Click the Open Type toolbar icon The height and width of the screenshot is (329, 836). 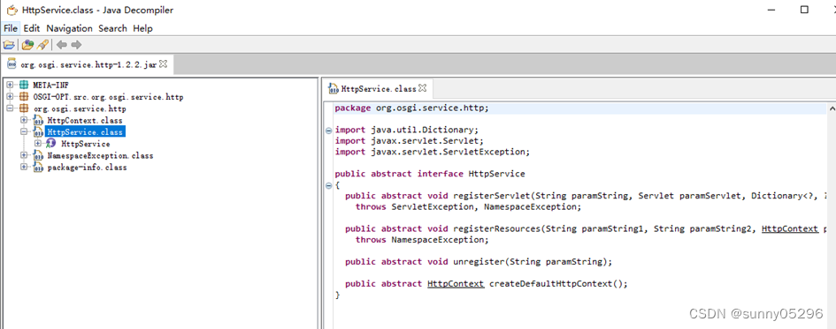coord(27,45)
